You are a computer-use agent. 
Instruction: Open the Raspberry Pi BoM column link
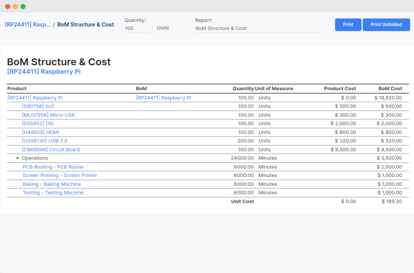click(x=163, y=98)
